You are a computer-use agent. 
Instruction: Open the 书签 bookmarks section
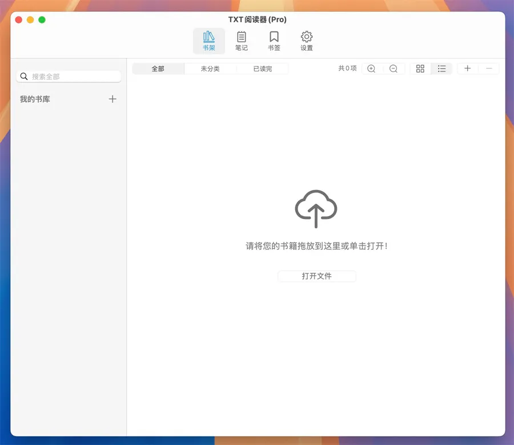pos(274,41)
